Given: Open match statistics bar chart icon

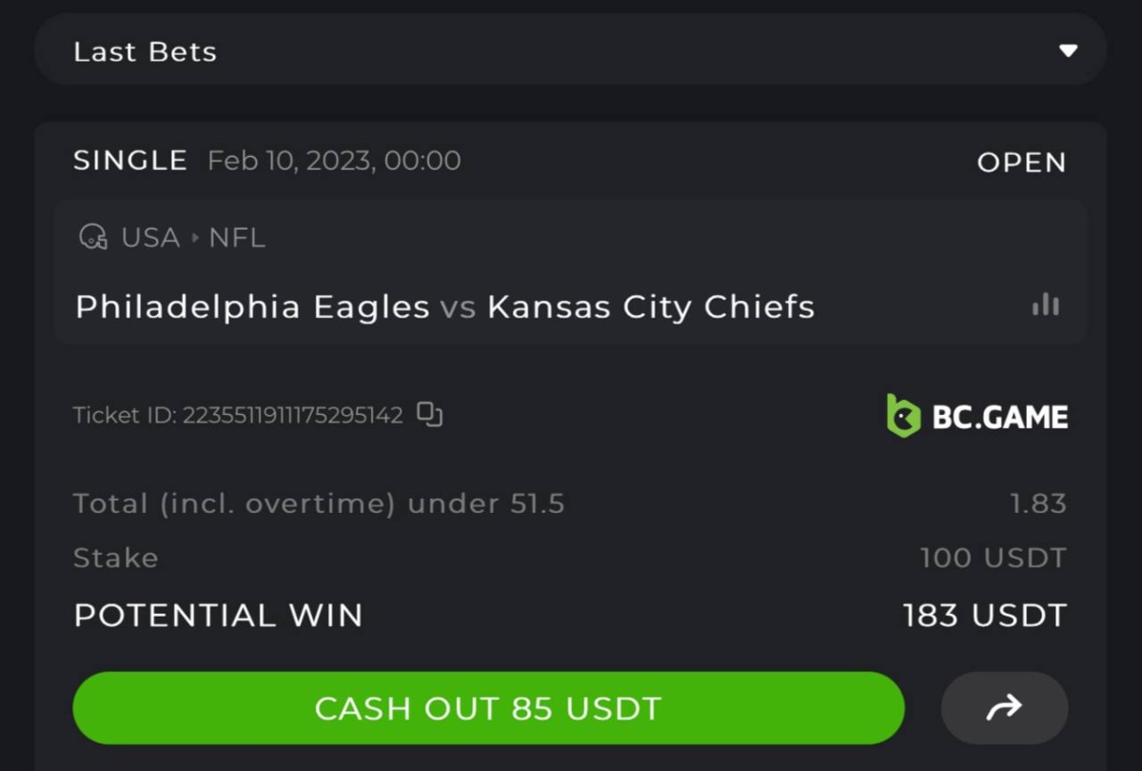Looking at the screenshot, I should 1045,306.
